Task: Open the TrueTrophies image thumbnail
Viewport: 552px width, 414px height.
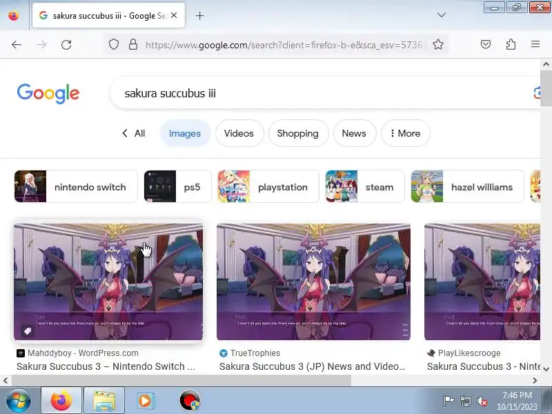Action: (313, 282)
